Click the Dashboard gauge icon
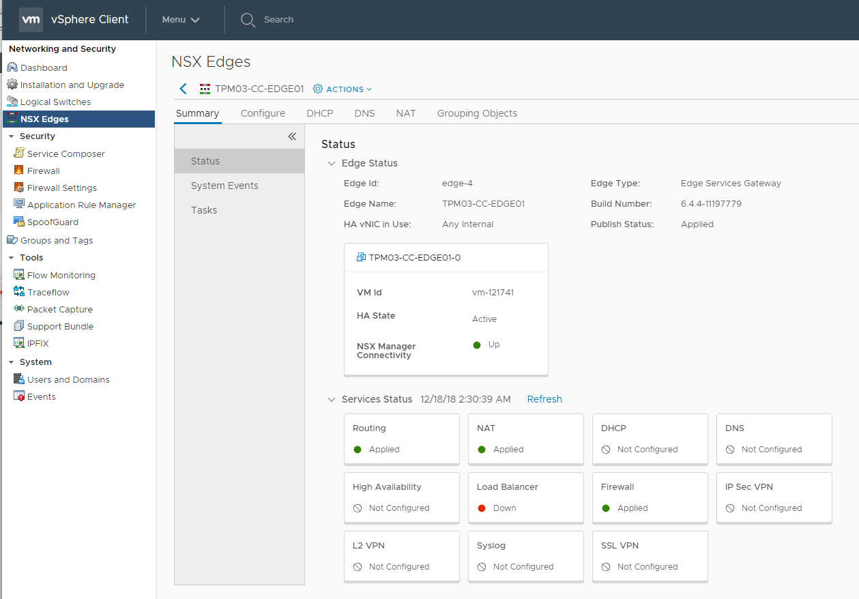Viewport: 859px width, 599px height. (12, 68)
